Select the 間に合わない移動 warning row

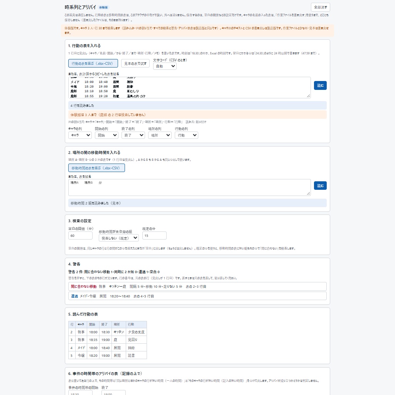click(x=197, y=287)
